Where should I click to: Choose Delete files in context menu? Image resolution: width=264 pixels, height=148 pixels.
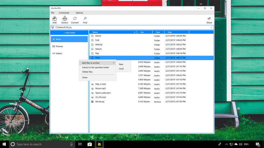(x=87, y=72)
